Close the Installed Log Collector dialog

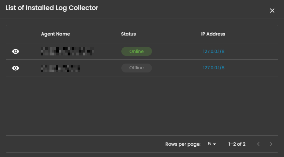(272, 11)
